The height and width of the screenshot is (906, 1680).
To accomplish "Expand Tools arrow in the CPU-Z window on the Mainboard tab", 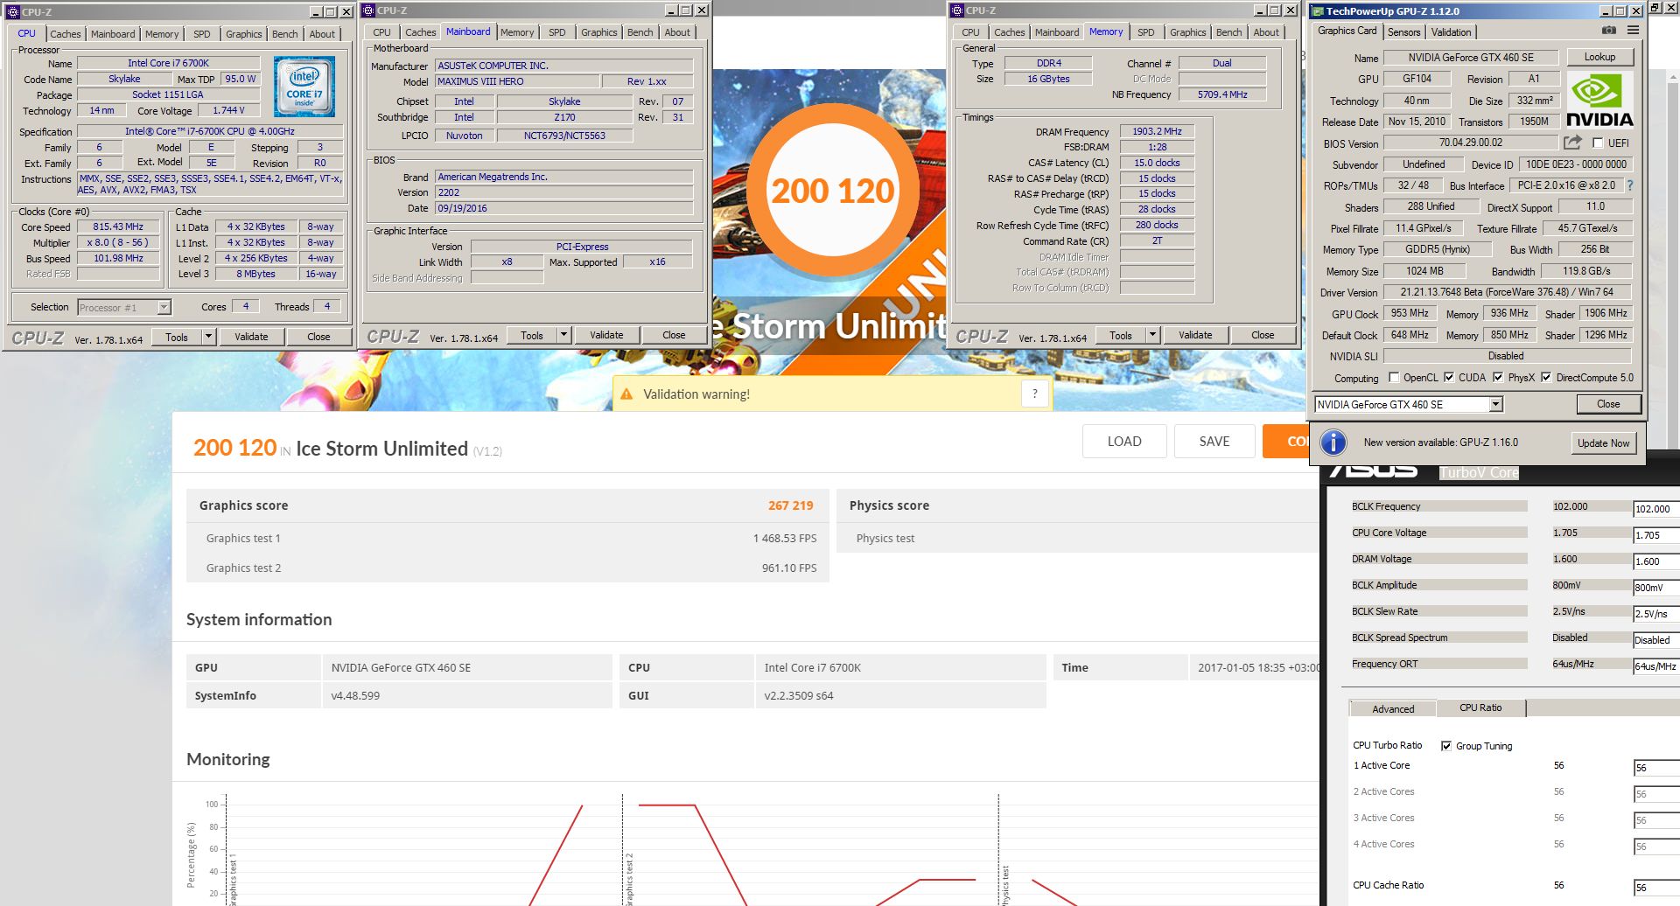I will click(563, 335).
